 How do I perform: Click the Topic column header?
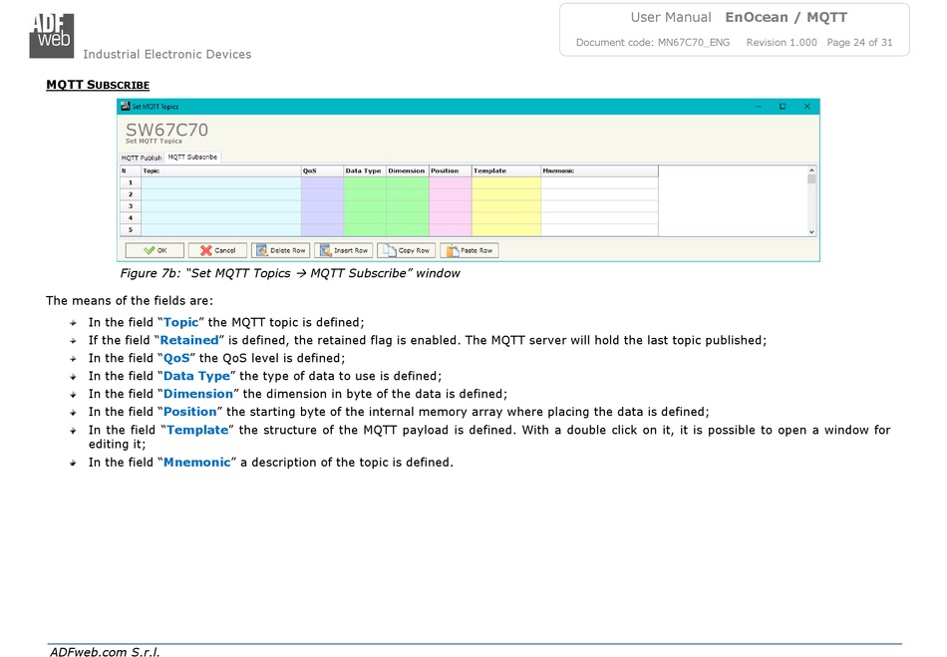[x=221, y=170]
